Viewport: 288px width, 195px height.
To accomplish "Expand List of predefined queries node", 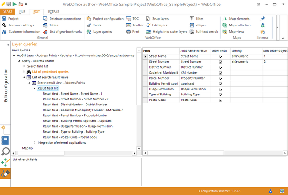I will pos(24,72).
